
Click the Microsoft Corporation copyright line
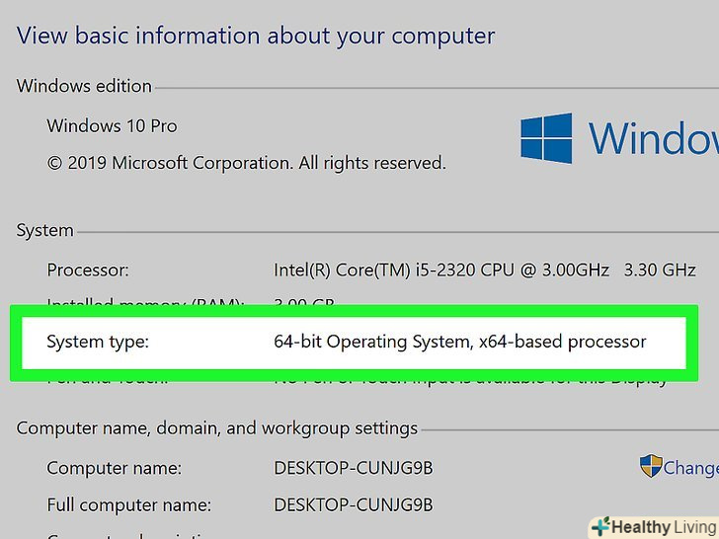click(x=246, y=162)
